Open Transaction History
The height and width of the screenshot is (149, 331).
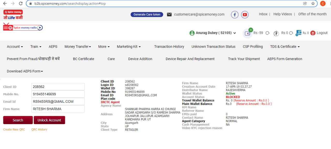(169, 47)
